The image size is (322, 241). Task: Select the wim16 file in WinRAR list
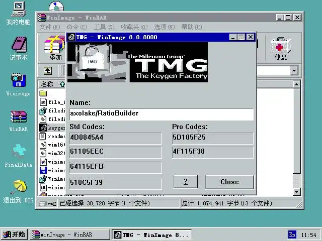click(x=52, y=145)
